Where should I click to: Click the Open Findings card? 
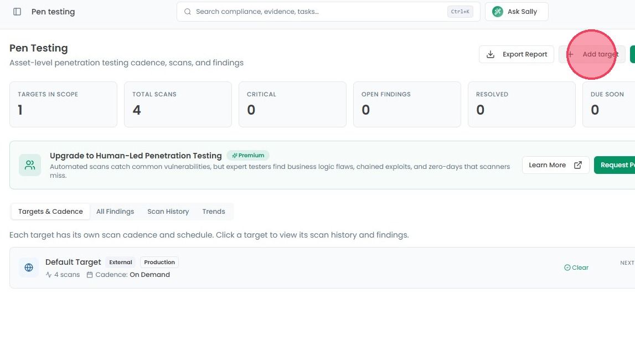tap(407, 105)
